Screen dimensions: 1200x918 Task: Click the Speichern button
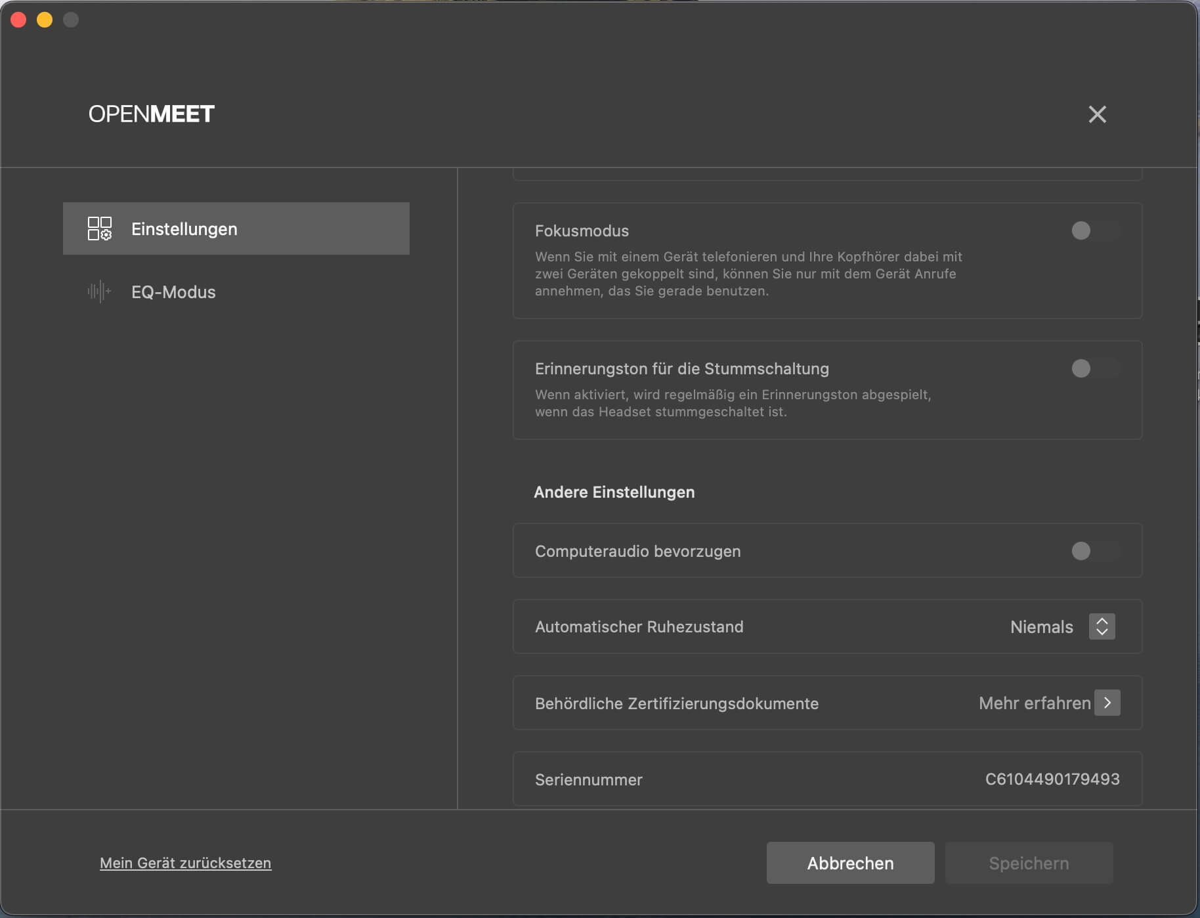(x=1029, y=863)
